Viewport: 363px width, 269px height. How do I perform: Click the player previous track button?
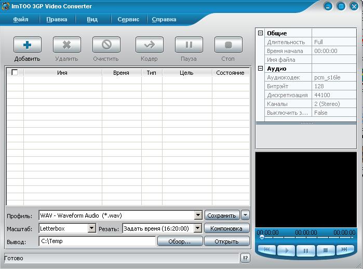coord(267,250)
